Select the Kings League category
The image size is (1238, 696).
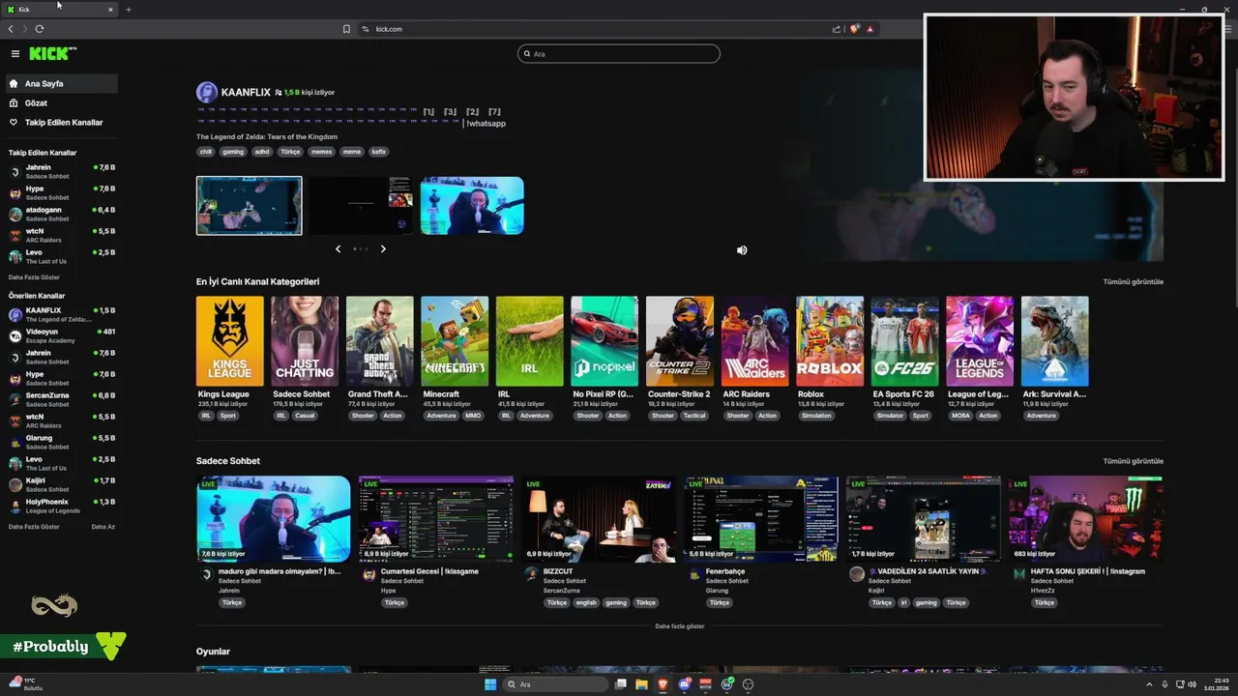click(229, 341)
